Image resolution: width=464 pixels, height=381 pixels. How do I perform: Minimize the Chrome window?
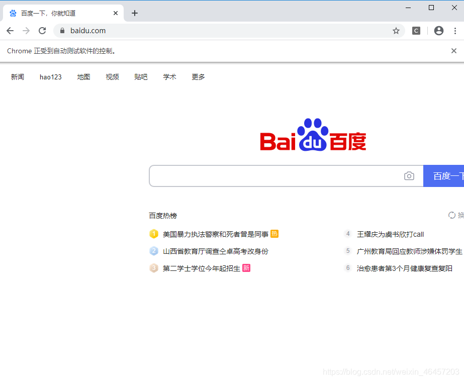click(408, 8)
